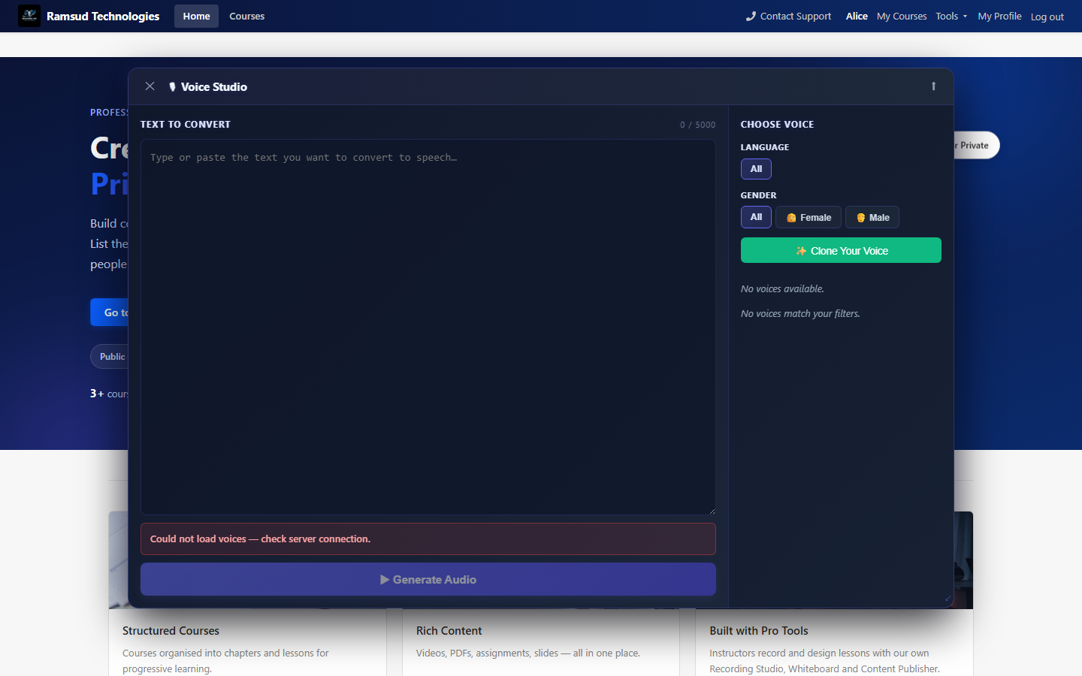
Task: Focus the text to convert input area
Action: point(428,327)
